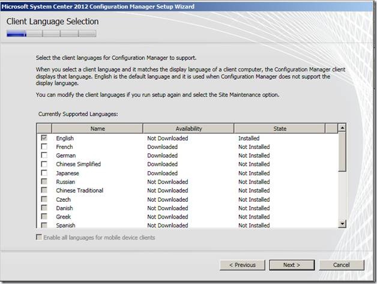Image resolution: width=377 pixels, height=284 pixels.
Task: Toggle the English language checkbox
Action: point(44,138)
